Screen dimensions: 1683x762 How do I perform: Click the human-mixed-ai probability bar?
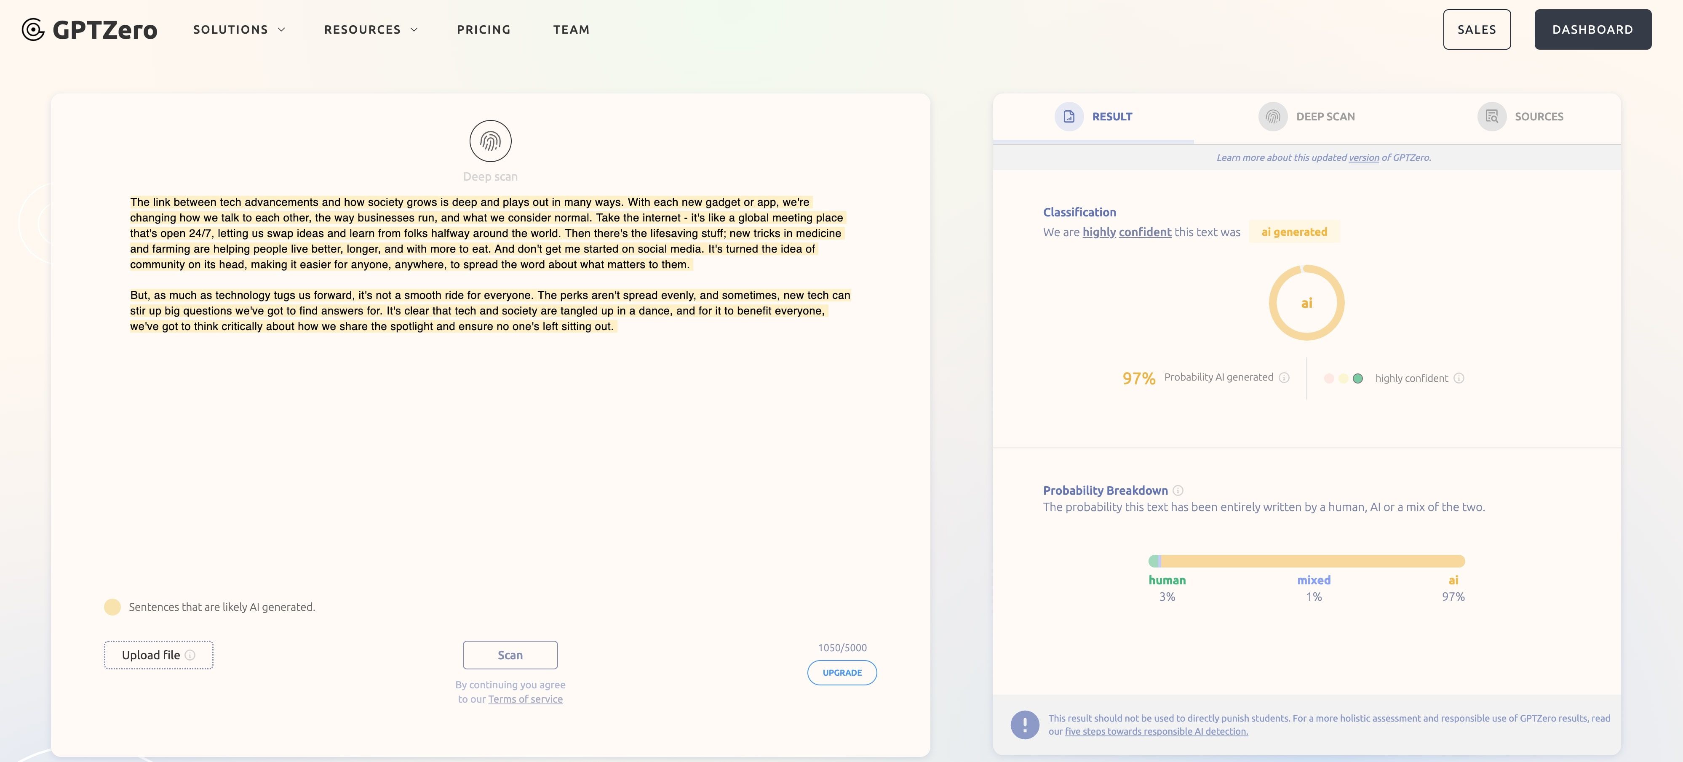click(1306, 561)
